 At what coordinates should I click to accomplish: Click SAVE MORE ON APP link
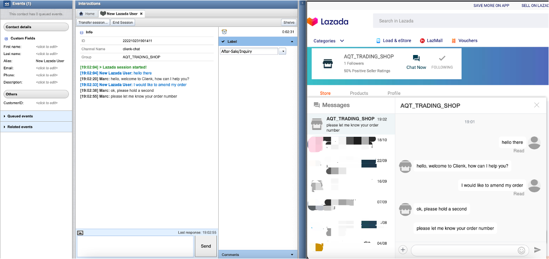point(491,6)
